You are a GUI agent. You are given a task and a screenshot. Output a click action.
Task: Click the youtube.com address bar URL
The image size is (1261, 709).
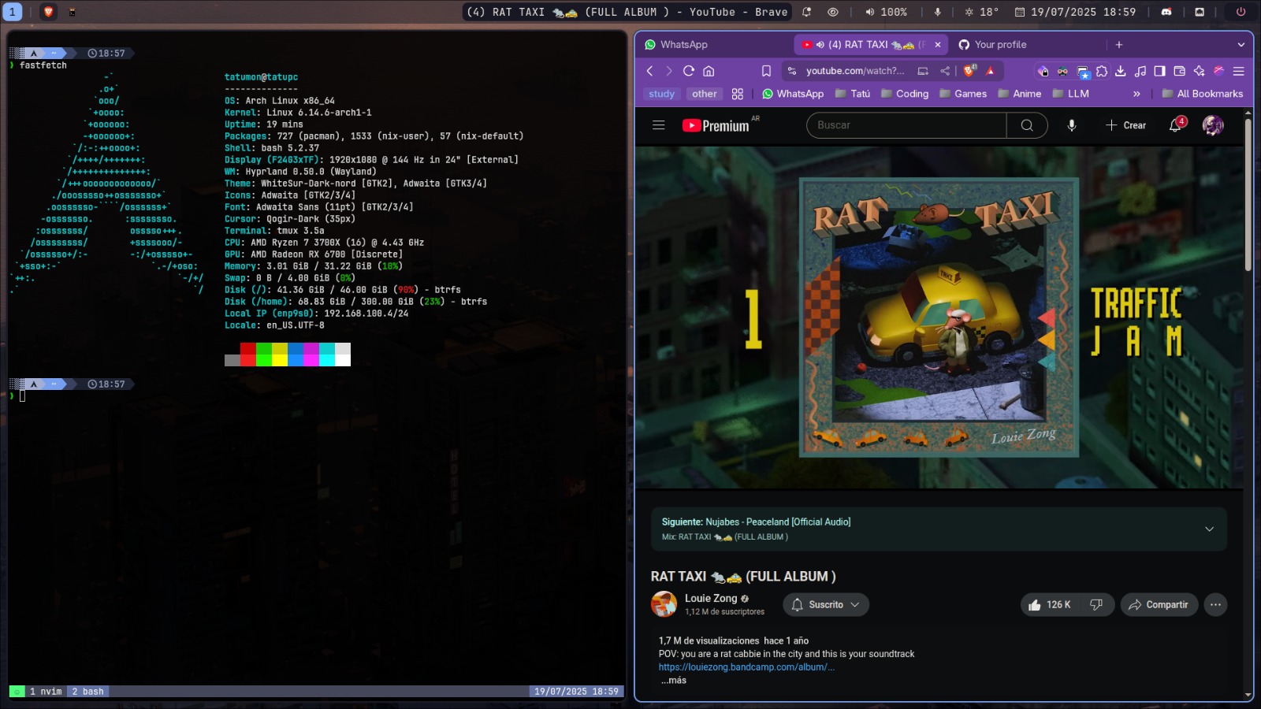coord(855,71)
